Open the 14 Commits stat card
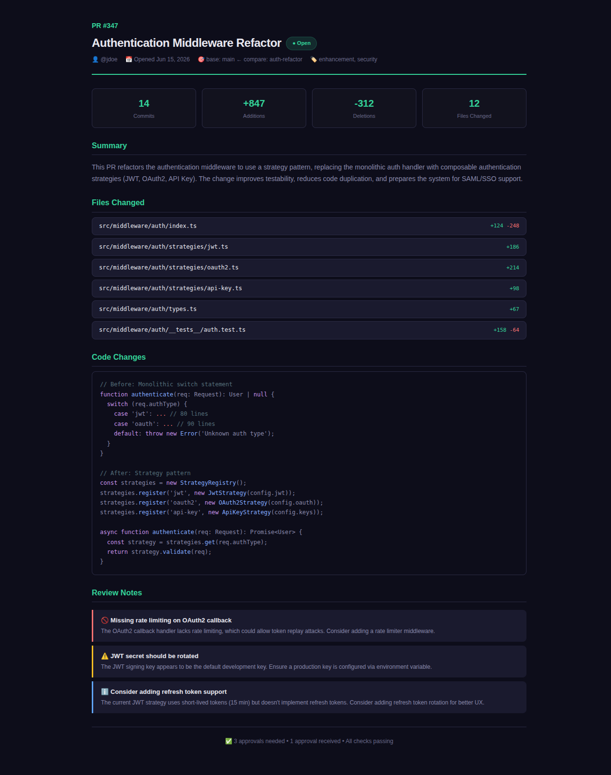 (x=144, y=108)
